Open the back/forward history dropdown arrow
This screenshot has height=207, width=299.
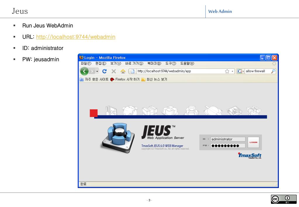(97, 72)
